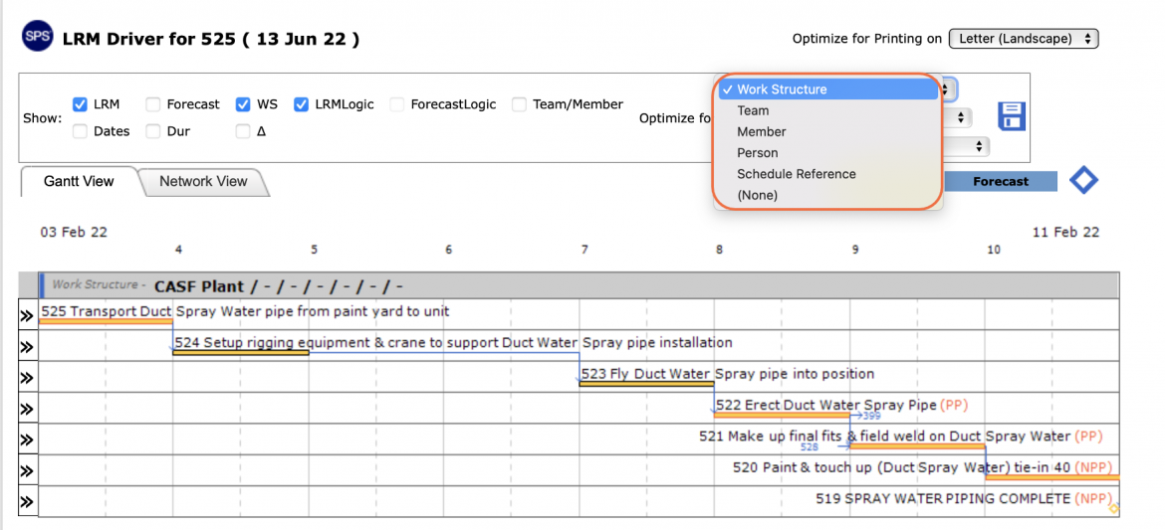Enable the Forecast checkbox
The height and width of the screenshot is (530, 1165).
152,104
